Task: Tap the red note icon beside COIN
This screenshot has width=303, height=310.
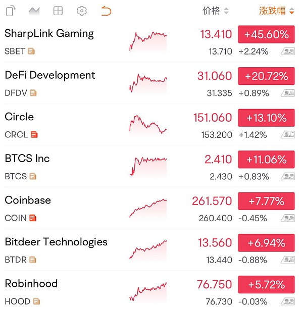Action: click(33, 218)
